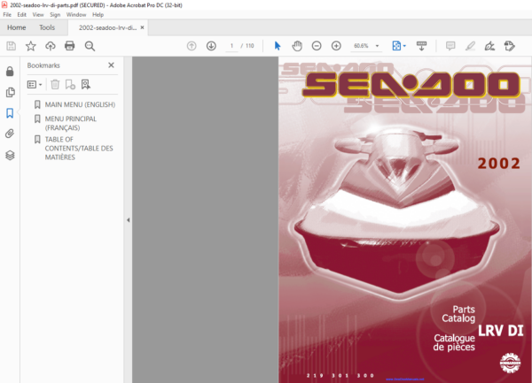Screen dimensions: 532x383
Task: Open the zoom level dropdown arrow
Action: point(377,46)
